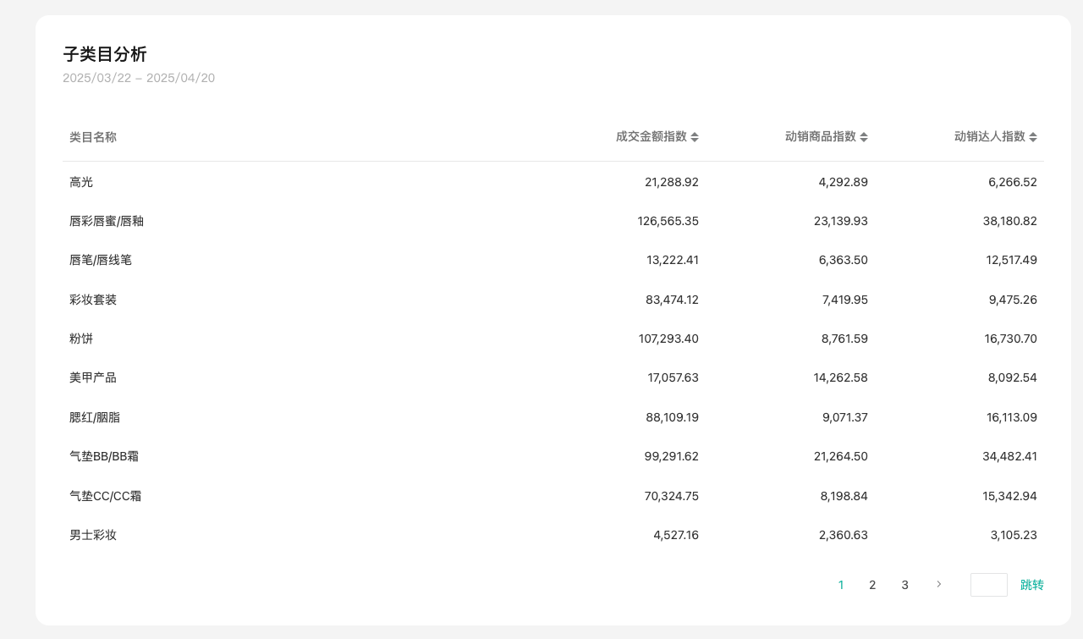Click the 类目名称 column header
1083x639 pixels.
[93, 137]
